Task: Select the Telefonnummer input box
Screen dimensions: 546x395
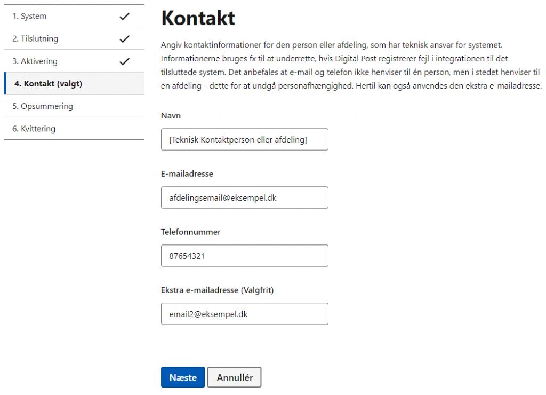Action: click(x=244, y=256)
